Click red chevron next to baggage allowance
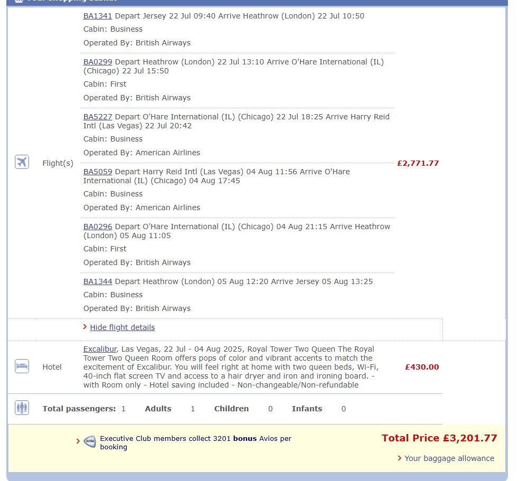The image size is (519, 481). (x=400, y=458)
